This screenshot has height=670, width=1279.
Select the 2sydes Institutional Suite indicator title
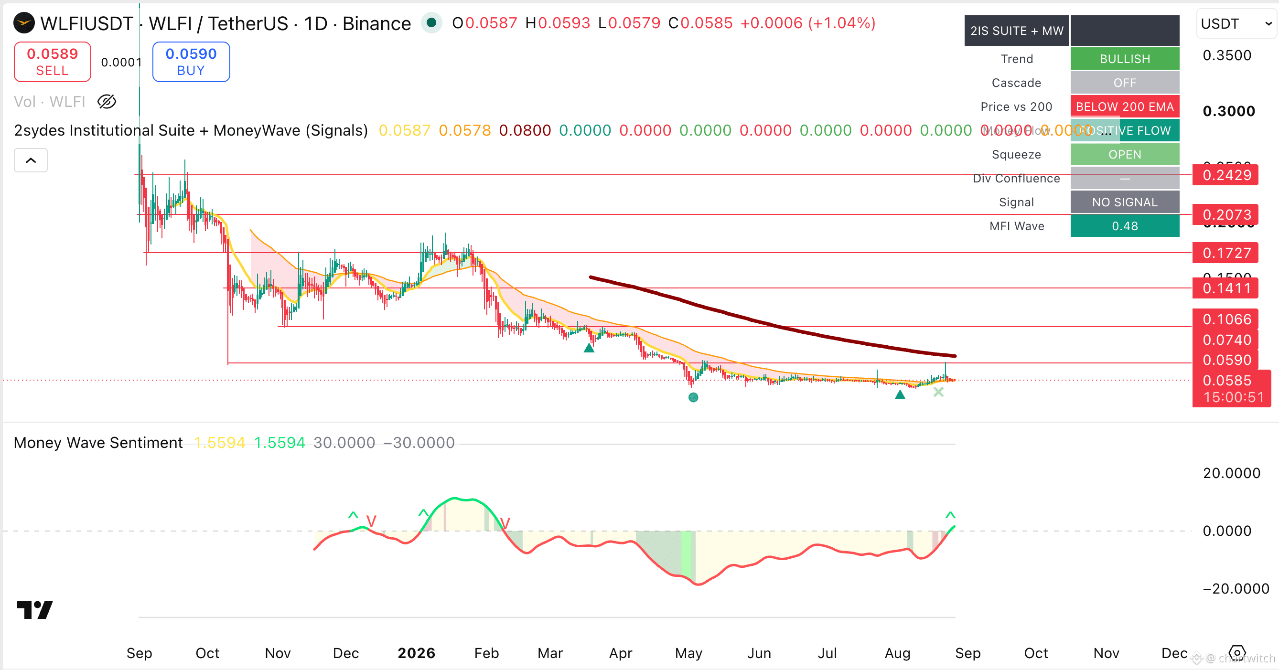click(191, 130)
